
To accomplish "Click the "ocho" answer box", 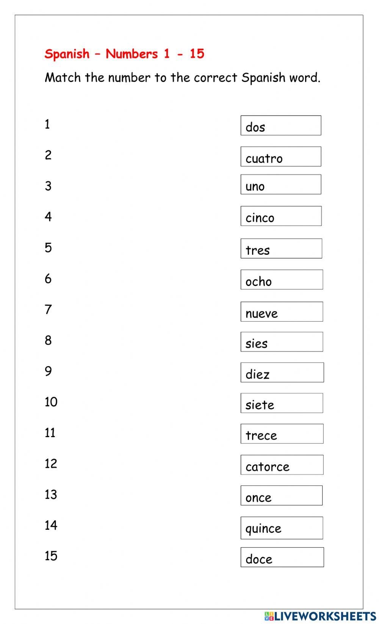I will tap(282, 280).
